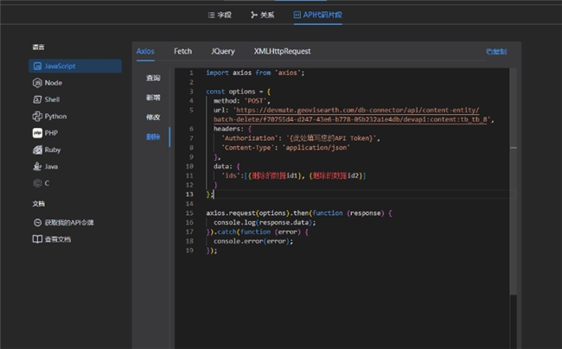
Task: Click the 关系 branch icon
Action: [253, 15]
